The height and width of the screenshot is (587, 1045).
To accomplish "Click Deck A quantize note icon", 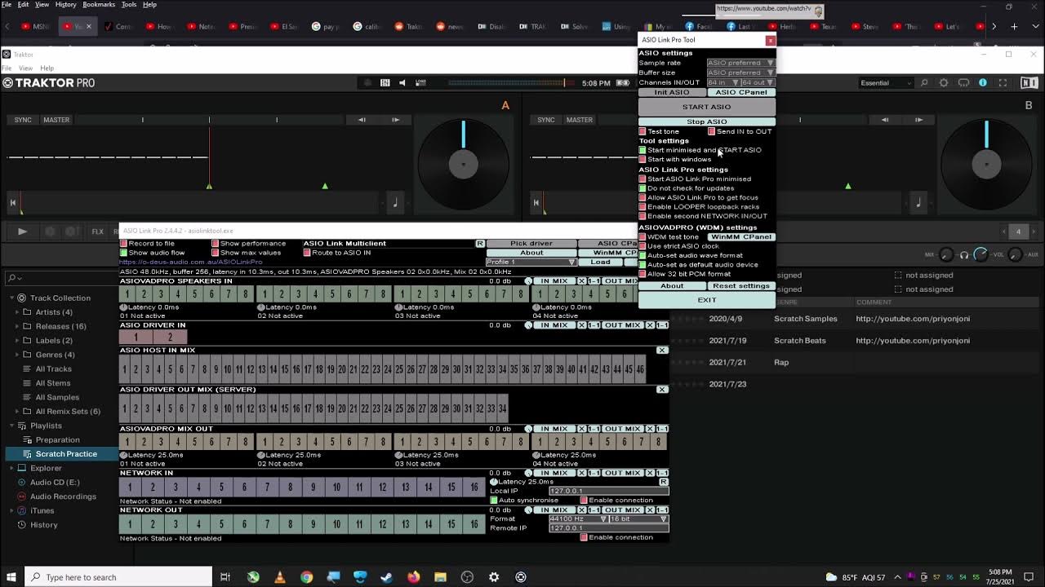I will [x=395, y=202].
